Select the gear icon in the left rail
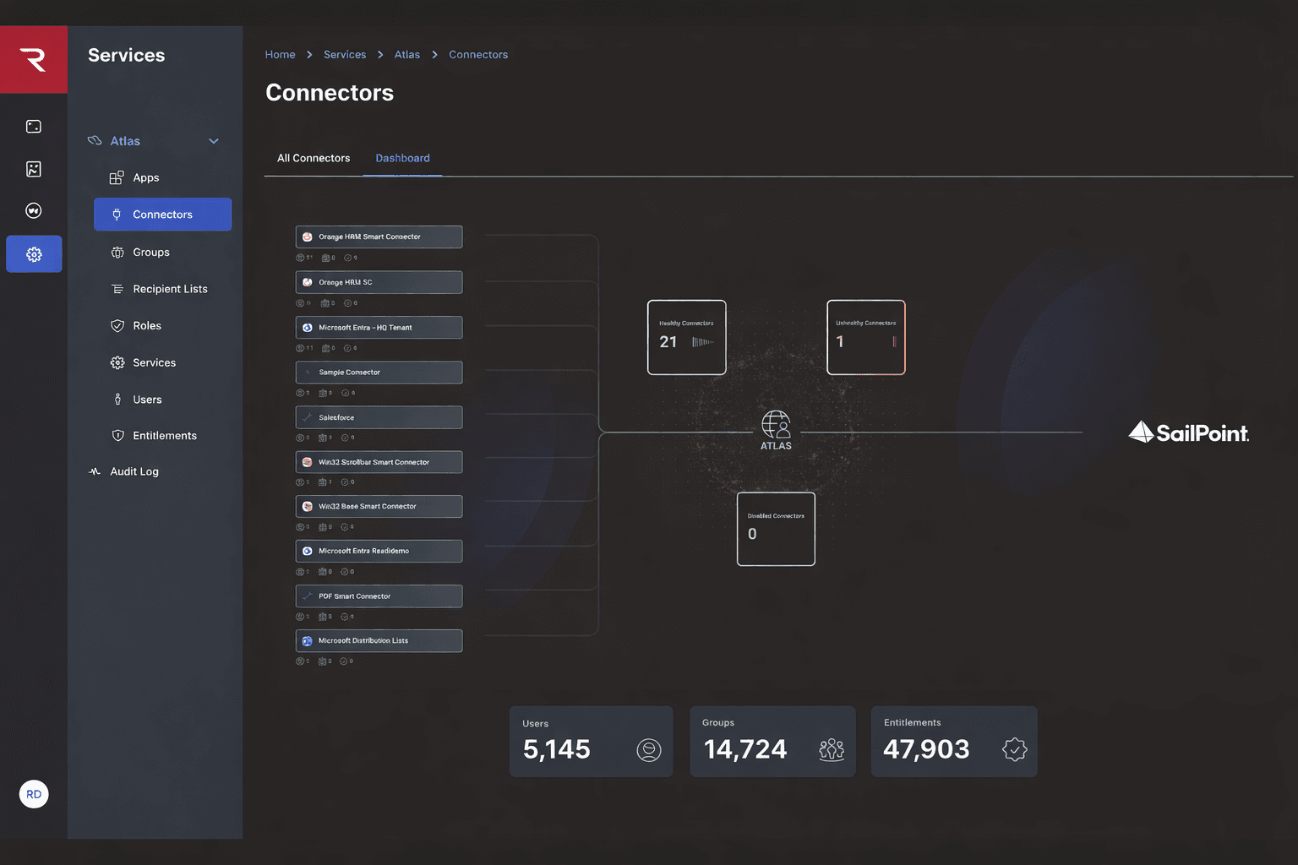 [x=34, y=253]
